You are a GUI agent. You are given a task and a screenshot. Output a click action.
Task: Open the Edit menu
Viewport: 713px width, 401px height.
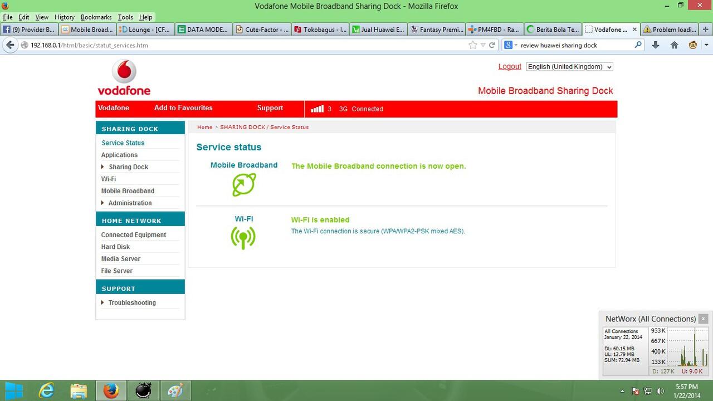coord(24,17)
